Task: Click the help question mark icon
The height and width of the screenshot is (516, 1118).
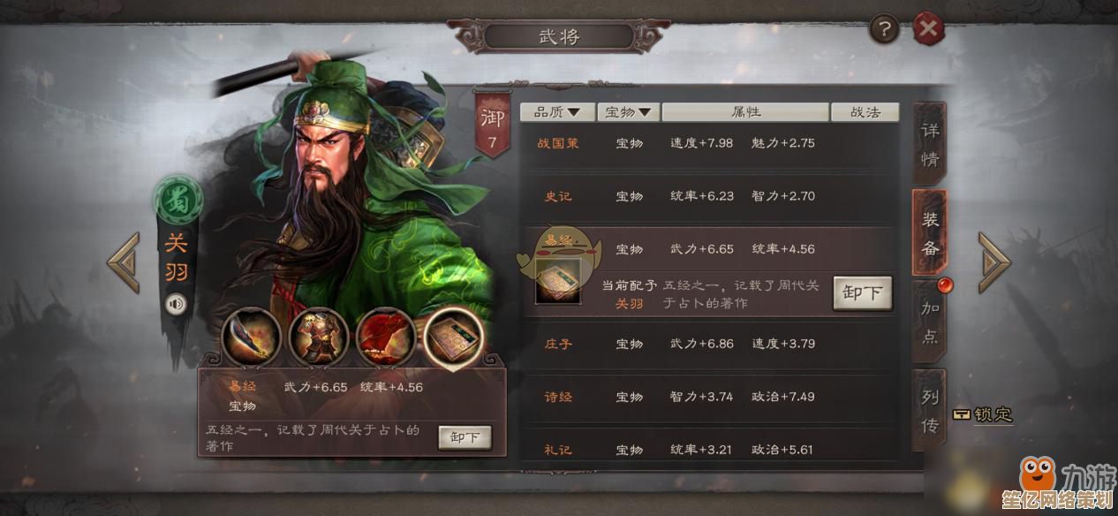Action: point(884,29)
